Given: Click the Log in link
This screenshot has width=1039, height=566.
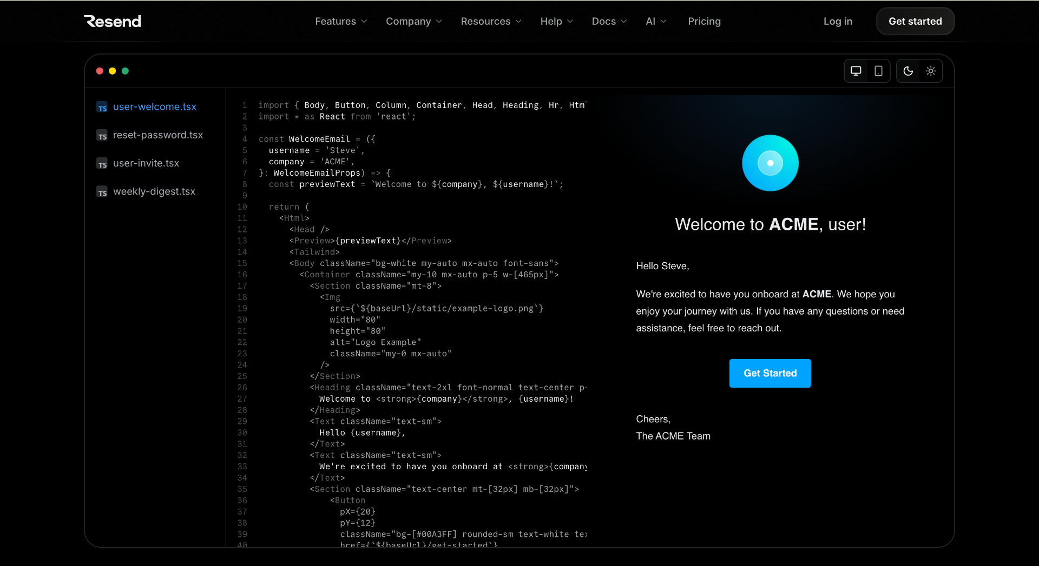Looking at the screenshot, I should pyautogui.click(x=838, y=21).
